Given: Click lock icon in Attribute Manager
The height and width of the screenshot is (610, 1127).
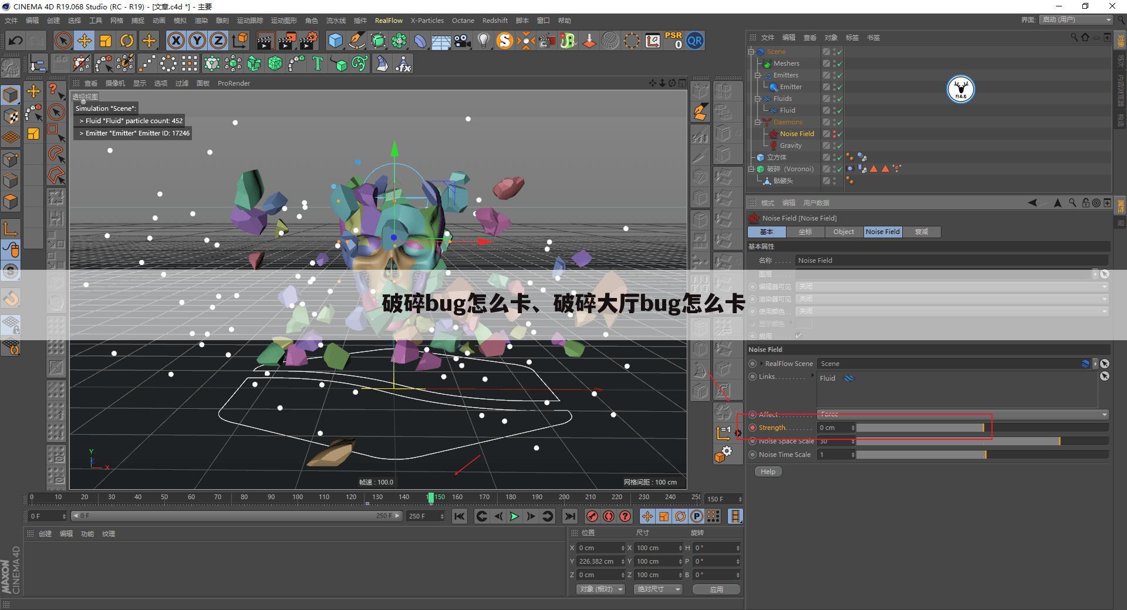Looking at the screenshot, I should (x=1086, y=202).
